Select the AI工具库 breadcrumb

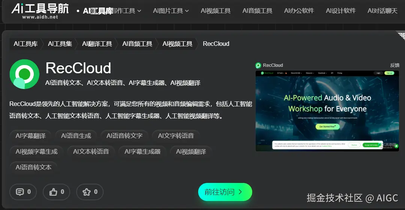[x=26, y=44]
